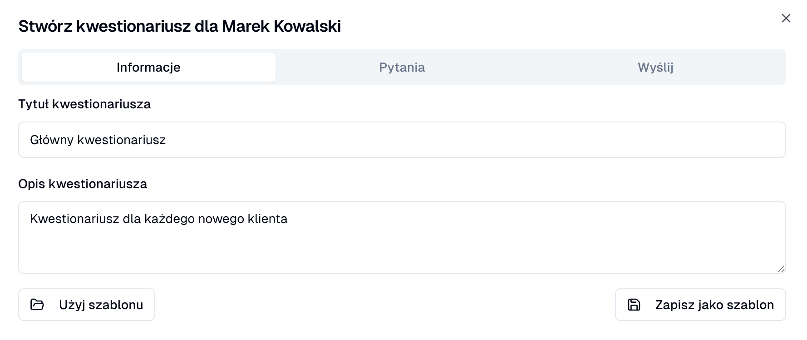Click the Opis kwestionariusza label
Viewport: 807px width, 340px height.
[x=83, y=184]
